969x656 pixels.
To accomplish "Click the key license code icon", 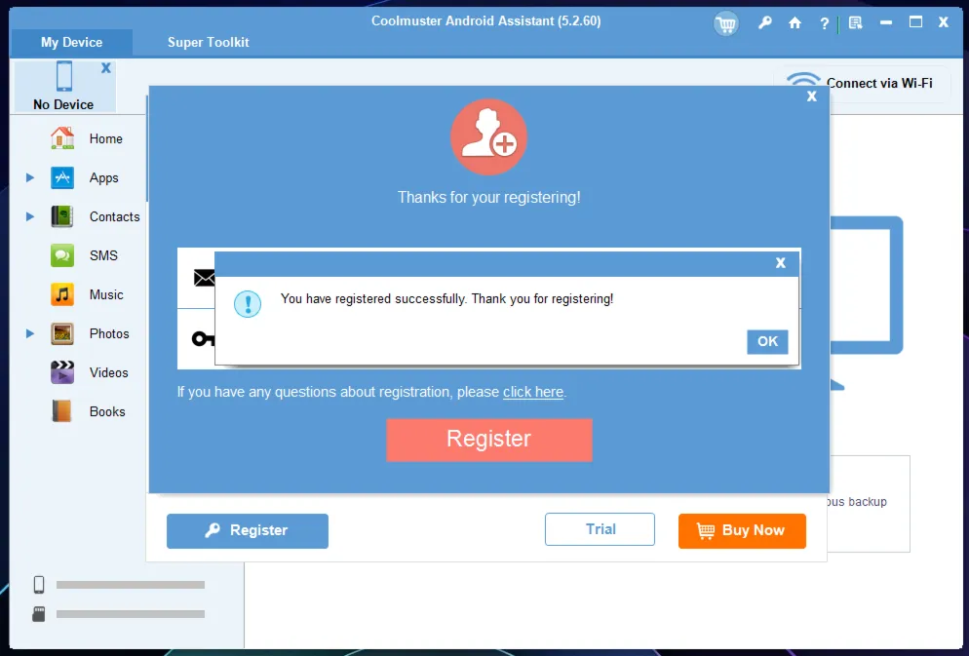I will tap(203, 338).
